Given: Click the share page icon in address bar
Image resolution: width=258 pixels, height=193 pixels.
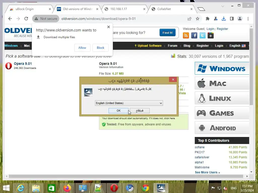Looking at the screenshot, I should (x=189, y=19).
